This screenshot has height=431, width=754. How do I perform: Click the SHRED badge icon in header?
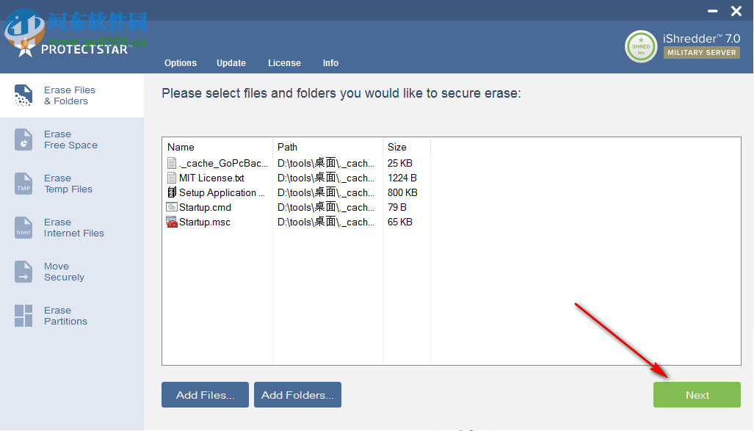(641, 46)
